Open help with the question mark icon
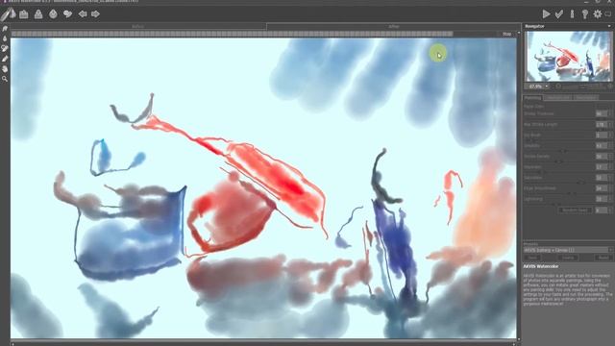This screenshot has height=346, width=615. tap(585, 14)
